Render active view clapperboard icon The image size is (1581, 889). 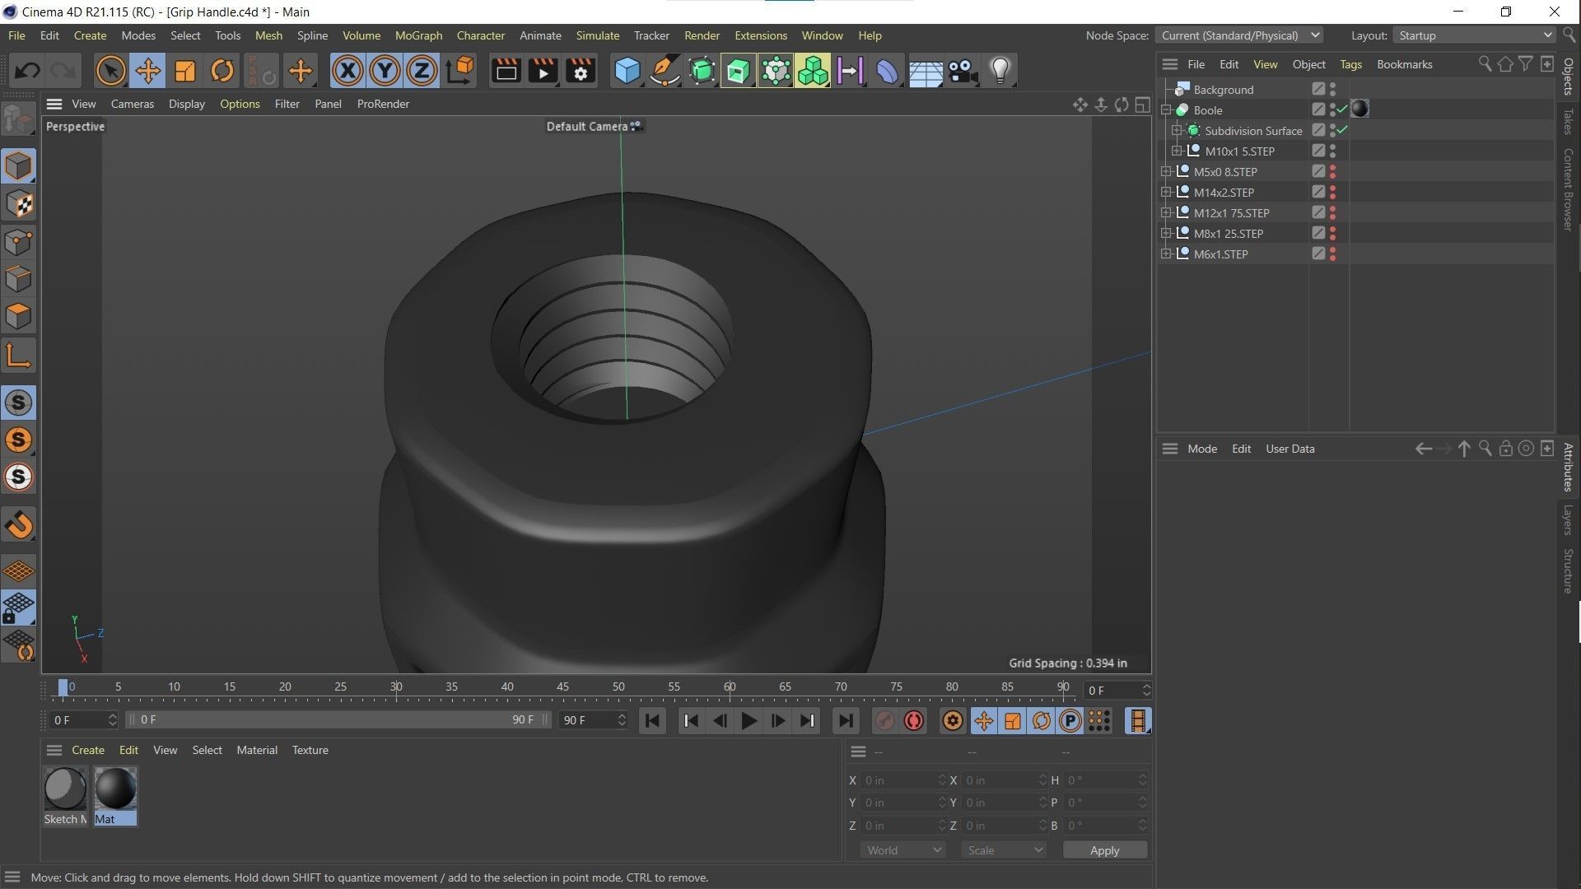click(x=506, y=71)
